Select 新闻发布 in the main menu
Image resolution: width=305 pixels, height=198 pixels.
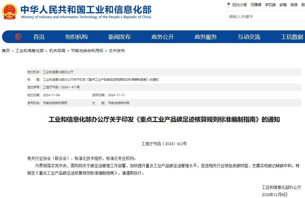pos(120,37)
